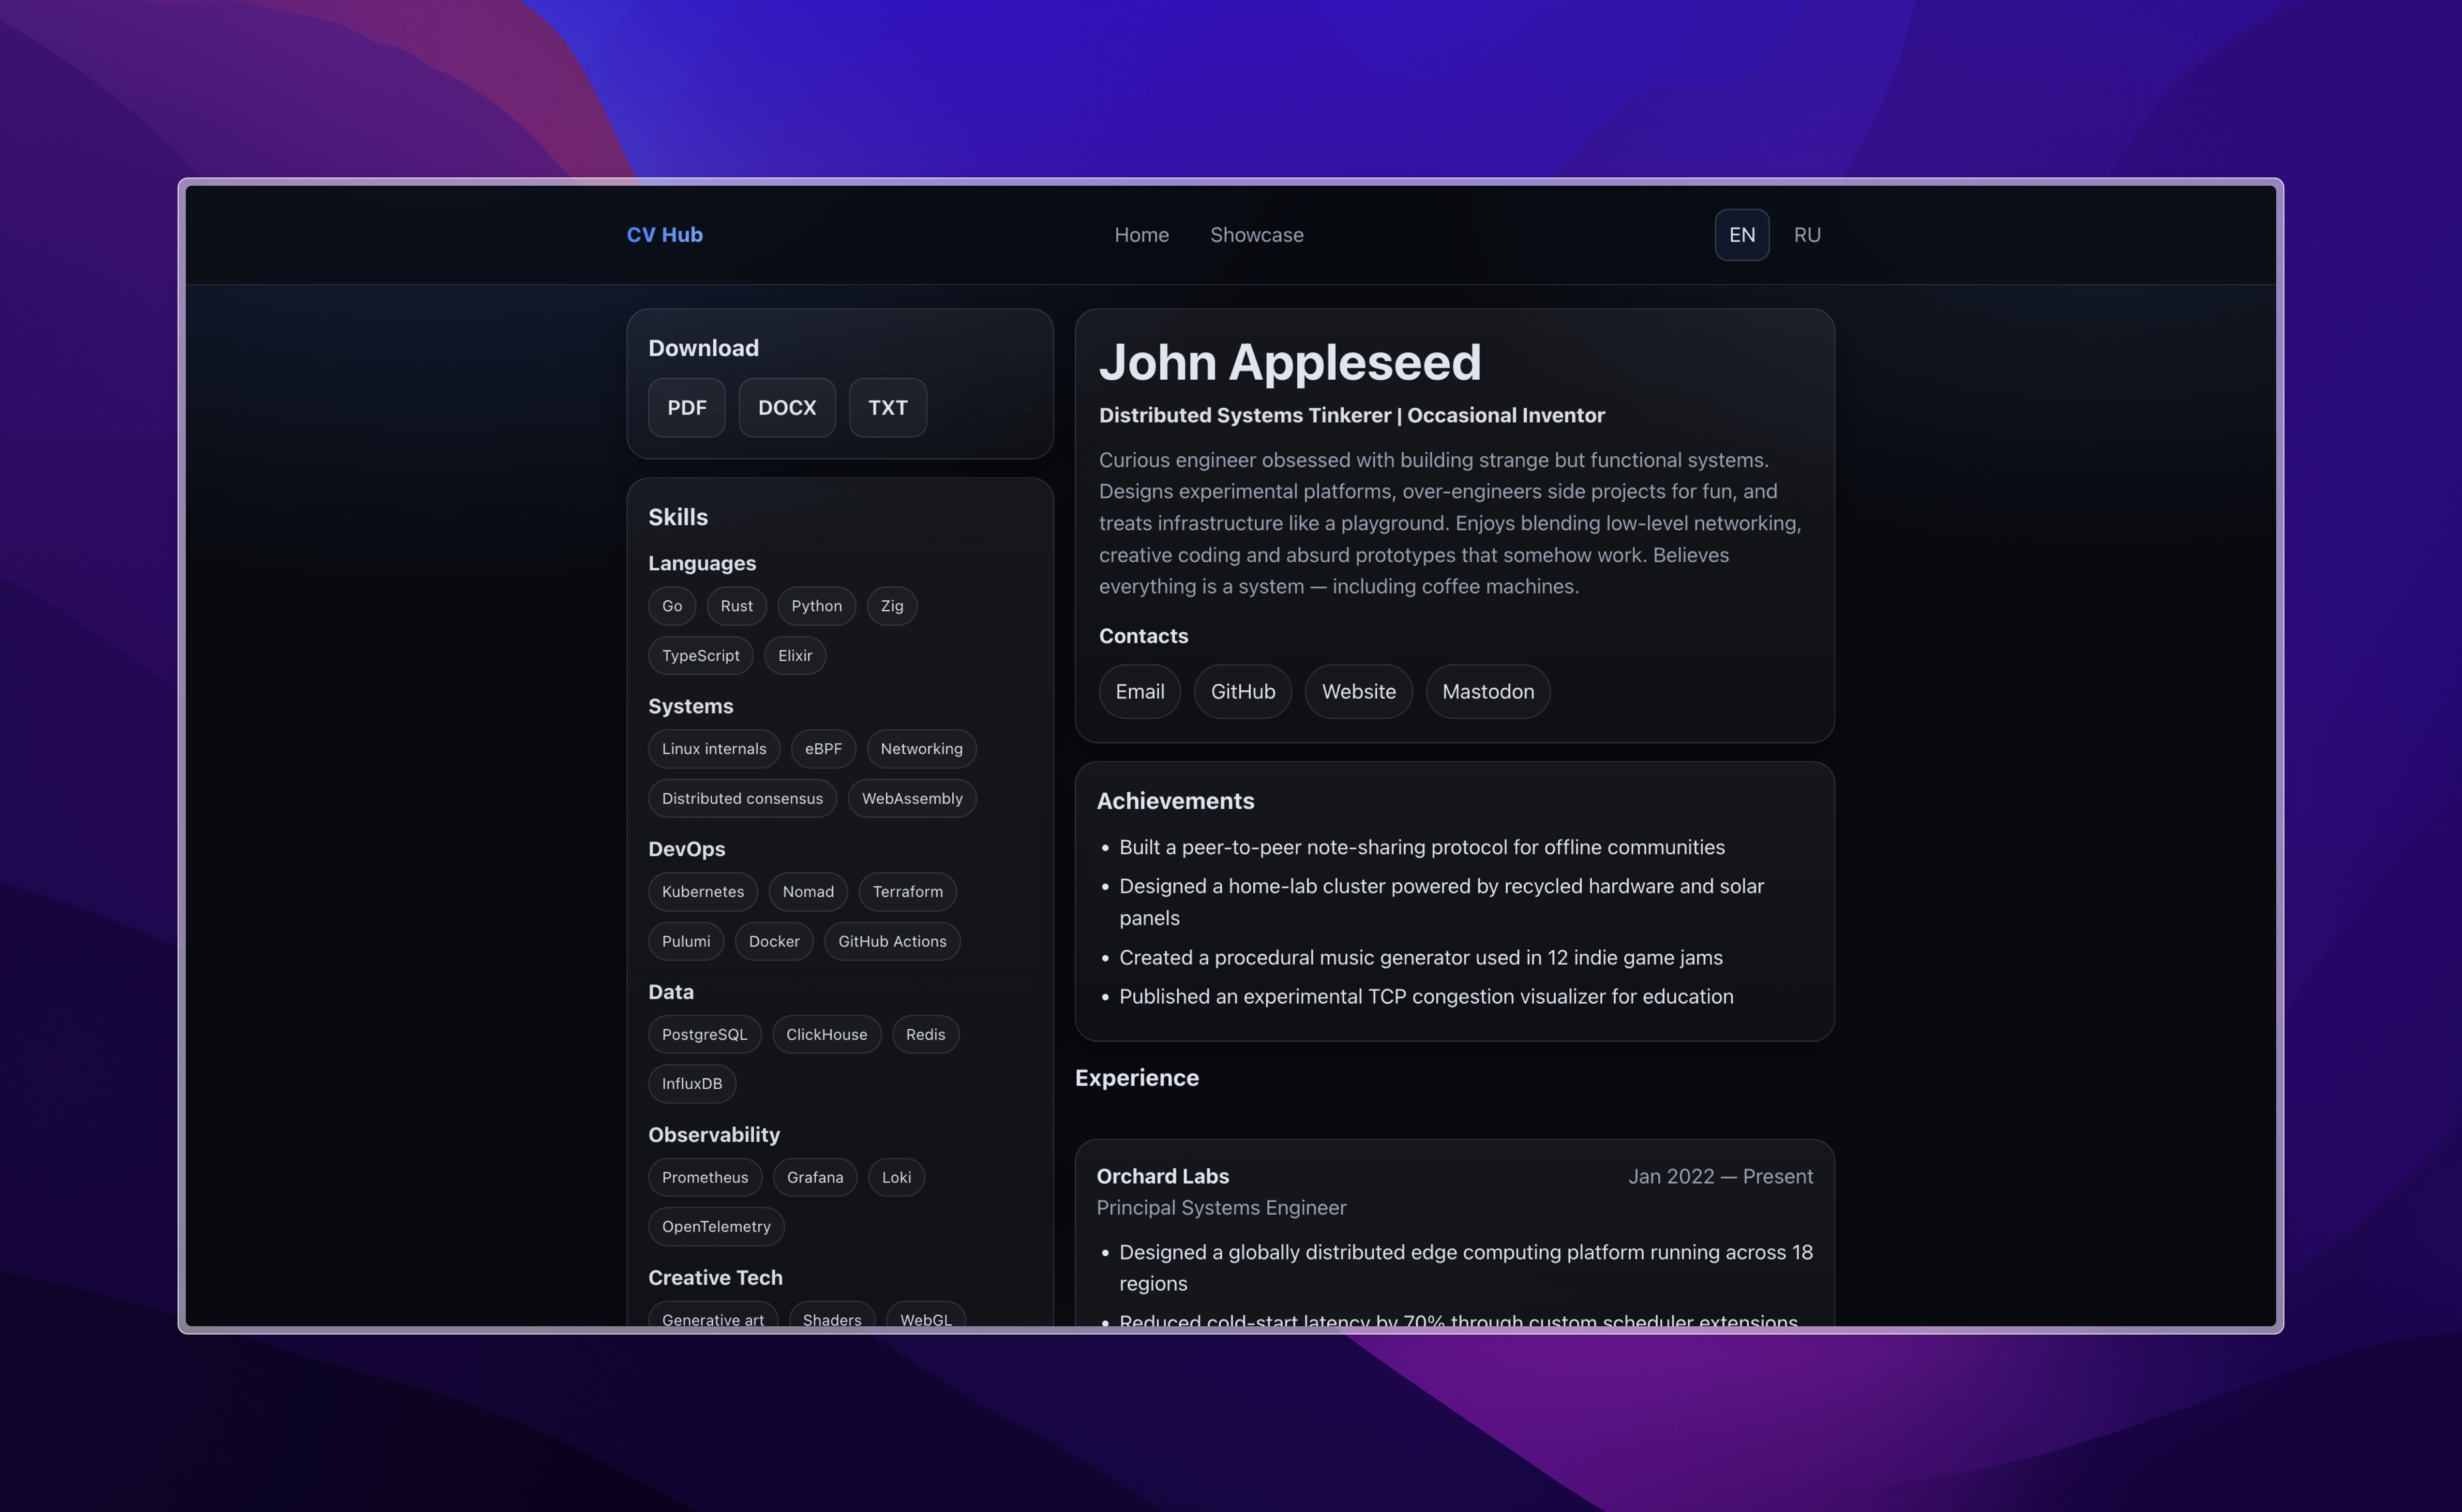The height and width of the screenshot is (1512, 2462).
Task: Visit the Website contact link
Action: tap(1359, 692)
